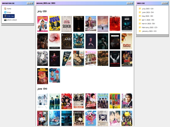Click the globe icon beside blog
The height and width of the screenshot is (127, 170).
pos(5,12)
